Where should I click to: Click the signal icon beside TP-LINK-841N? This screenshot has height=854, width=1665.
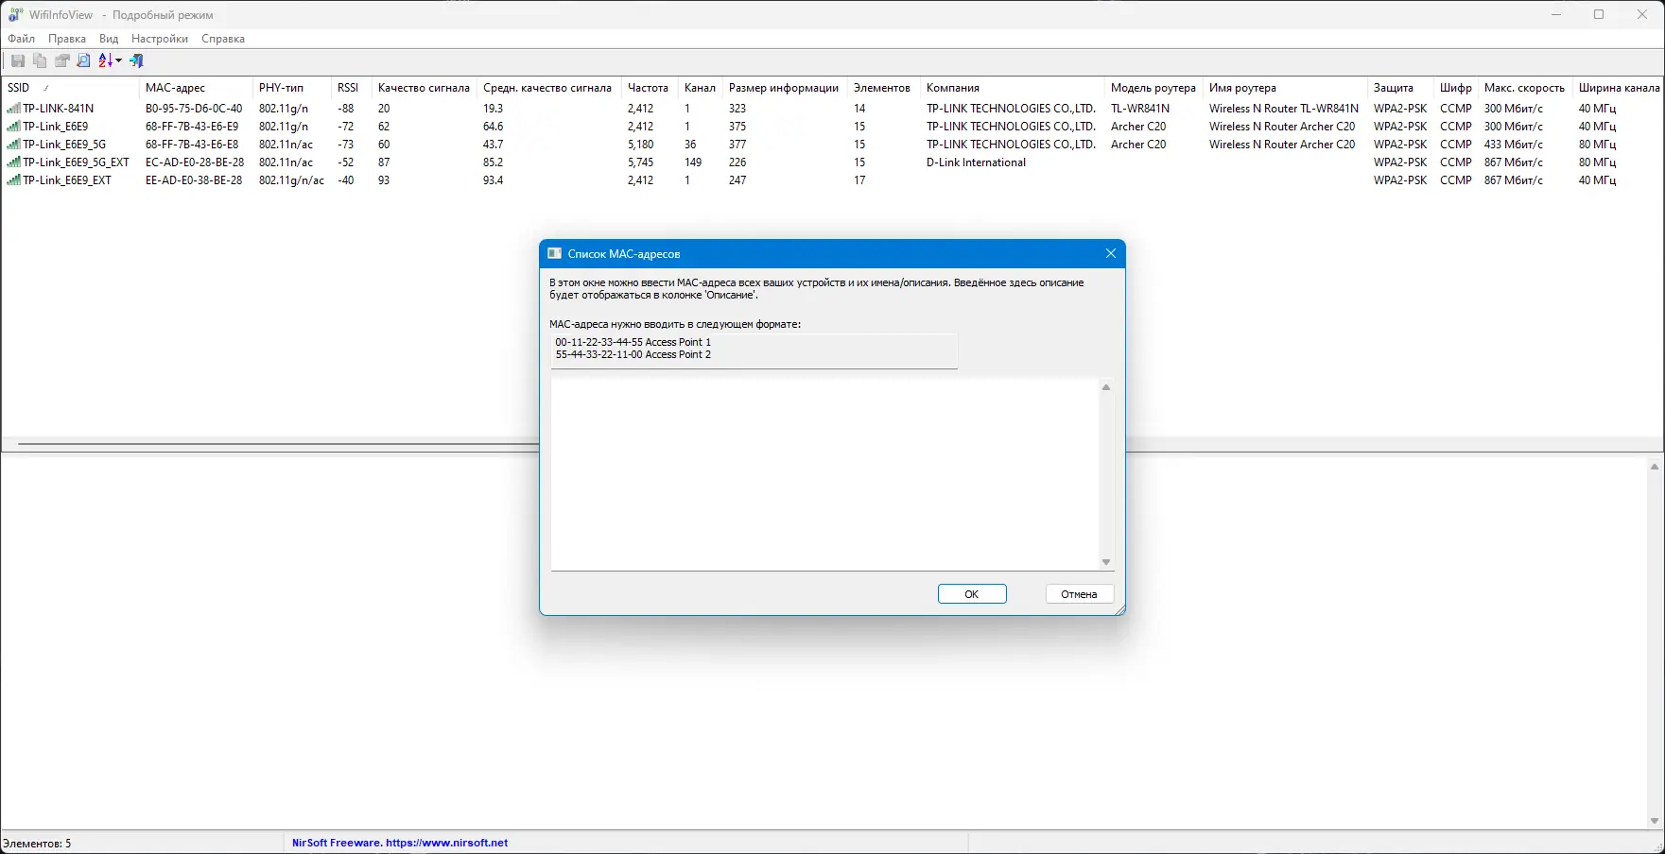click(13, 109)
